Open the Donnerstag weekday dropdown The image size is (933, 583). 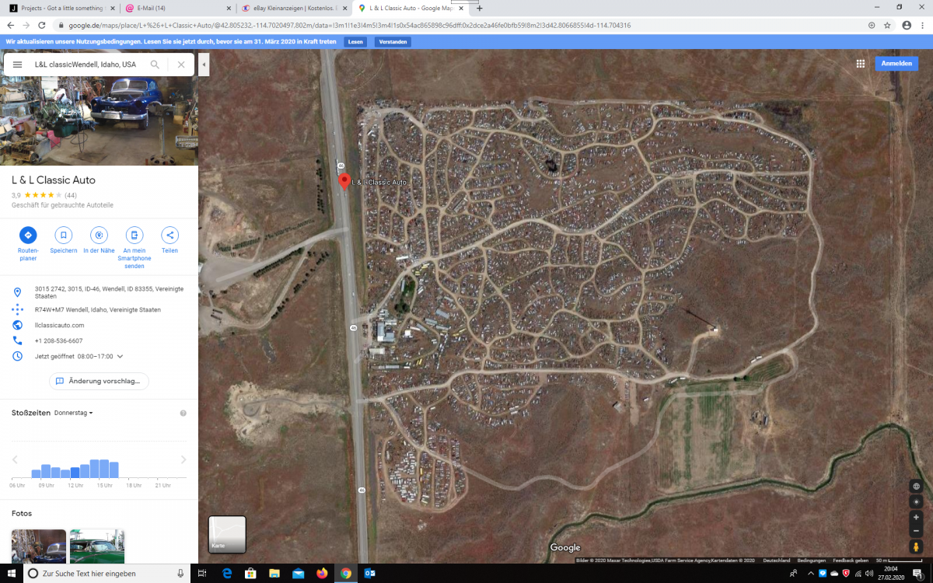pyautogui.click(x=74, y=413)
